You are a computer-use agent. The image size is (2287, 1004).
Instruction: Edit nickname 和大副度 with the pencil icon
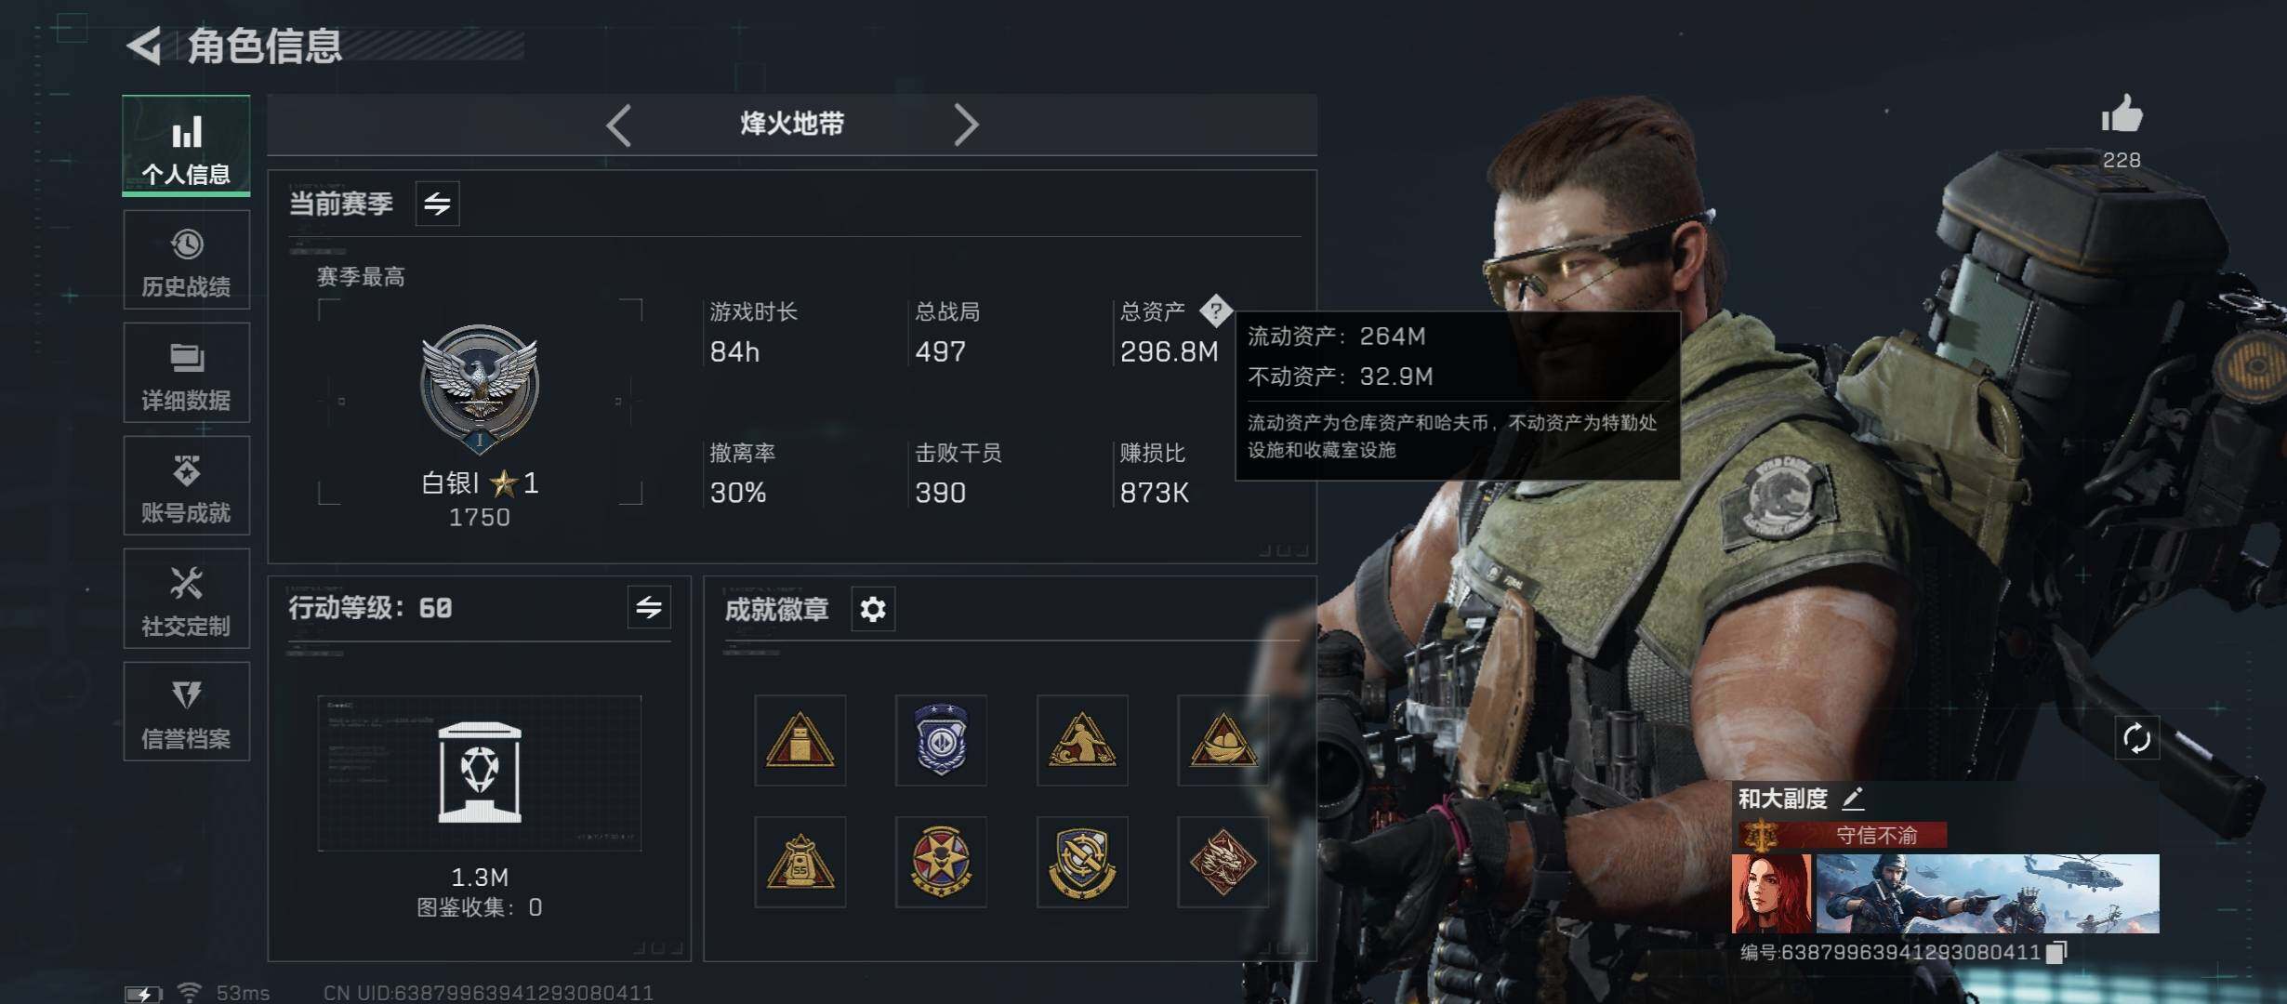click(x=1853, y=798)
